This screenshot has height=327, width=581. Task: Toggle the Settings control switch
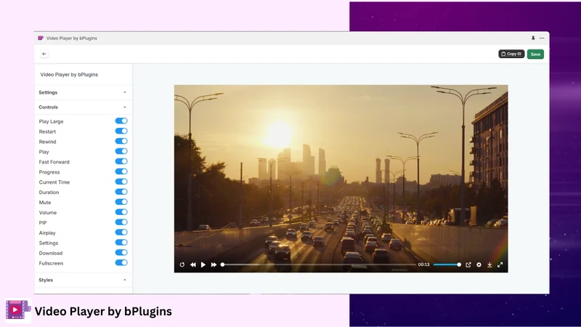click(121, 243)
